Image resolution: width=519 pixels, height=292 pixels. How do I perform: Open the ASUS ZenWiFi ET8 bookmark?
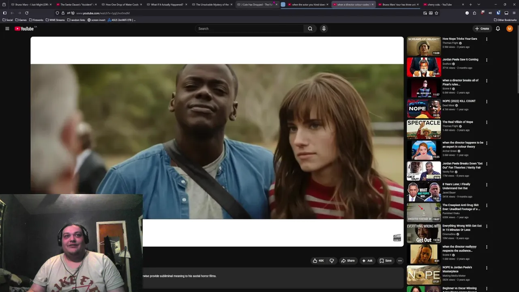click(122, 20)
